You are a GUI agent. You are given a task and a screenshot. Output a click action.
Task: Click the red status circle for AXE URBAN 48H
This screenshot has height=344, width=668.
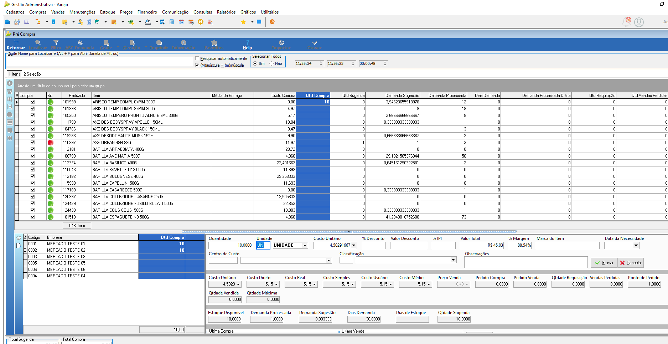pyautogui.click(x=51, y=143)
